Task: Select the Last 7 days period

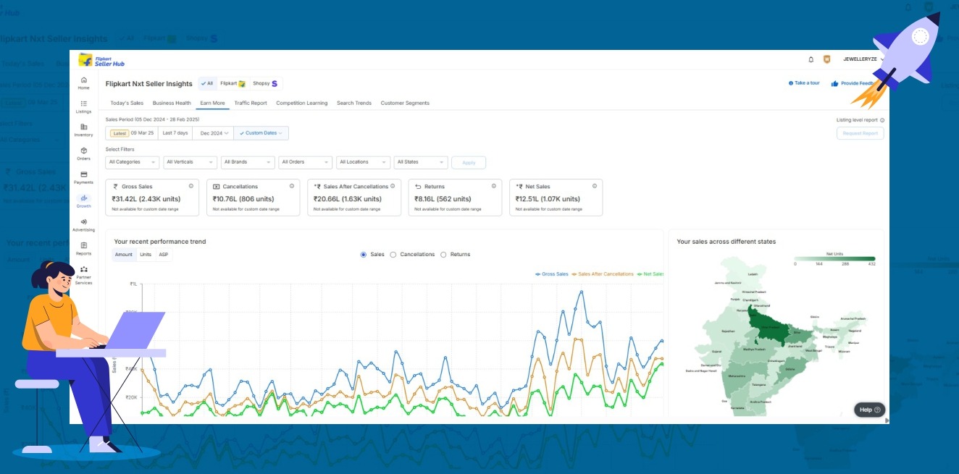Action: coord(175,133)
